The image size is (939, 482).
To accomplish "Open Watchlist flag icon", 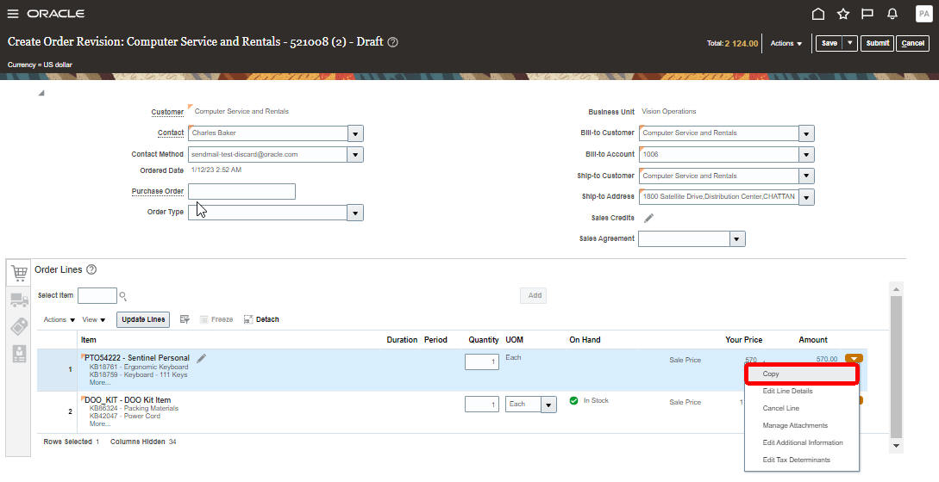I will click(867, 14).
